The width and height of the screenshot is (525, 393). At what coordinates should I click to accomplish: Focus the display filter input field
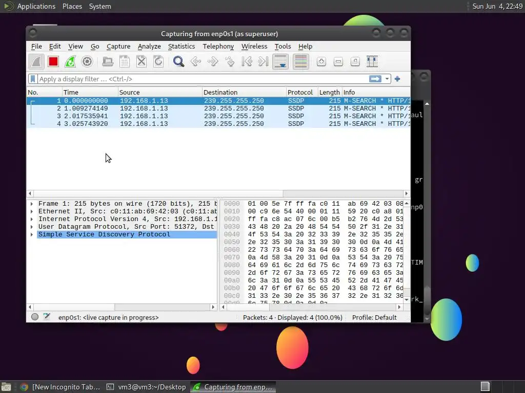click(x=203, y=79)
